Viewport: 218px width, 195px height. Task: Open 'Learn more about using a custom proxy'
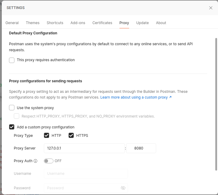(x=136, y=97)
